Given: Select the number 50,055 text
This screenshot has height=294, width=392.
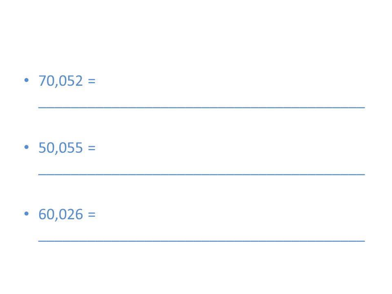Looking at the screenshot, I should pyautogui.click(x=60, y=147).
